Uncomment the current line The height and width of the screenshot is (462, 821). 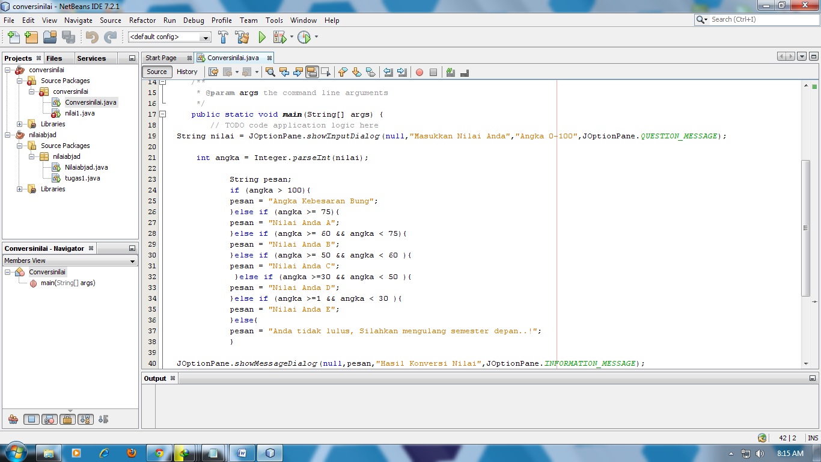pyautogui.click(x=465, y=72)
